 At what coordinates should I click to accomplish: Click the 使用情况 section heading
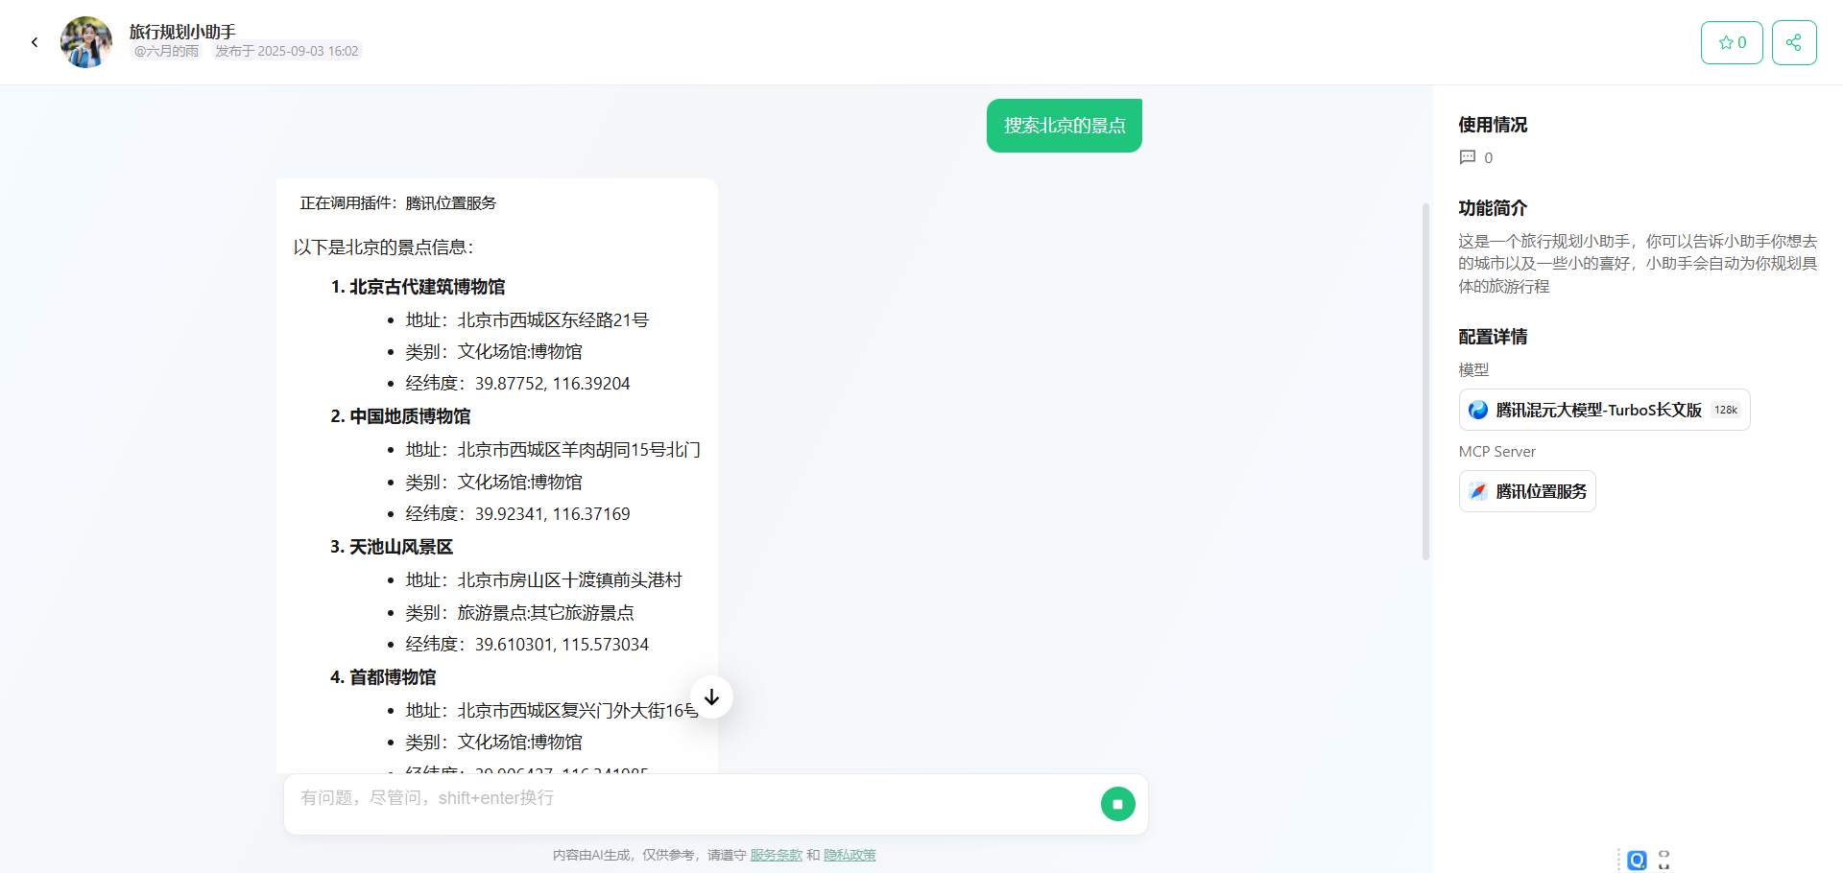tap(1493, 125)
